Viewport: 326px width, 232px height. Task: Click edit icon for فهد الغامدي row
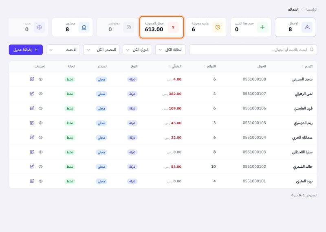point(32,108)
